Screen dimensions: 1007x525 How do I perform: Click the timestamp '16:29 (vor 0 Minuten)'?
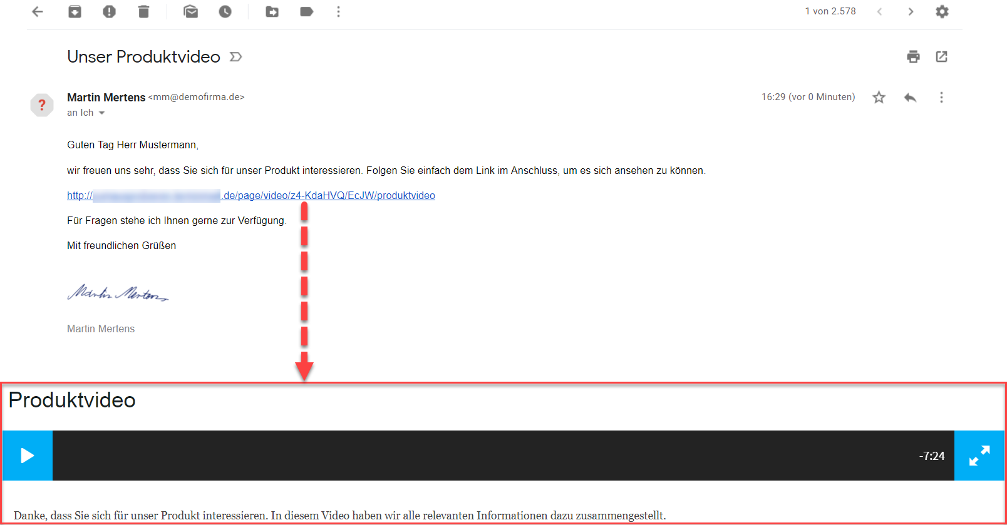[x=808, y=97]
